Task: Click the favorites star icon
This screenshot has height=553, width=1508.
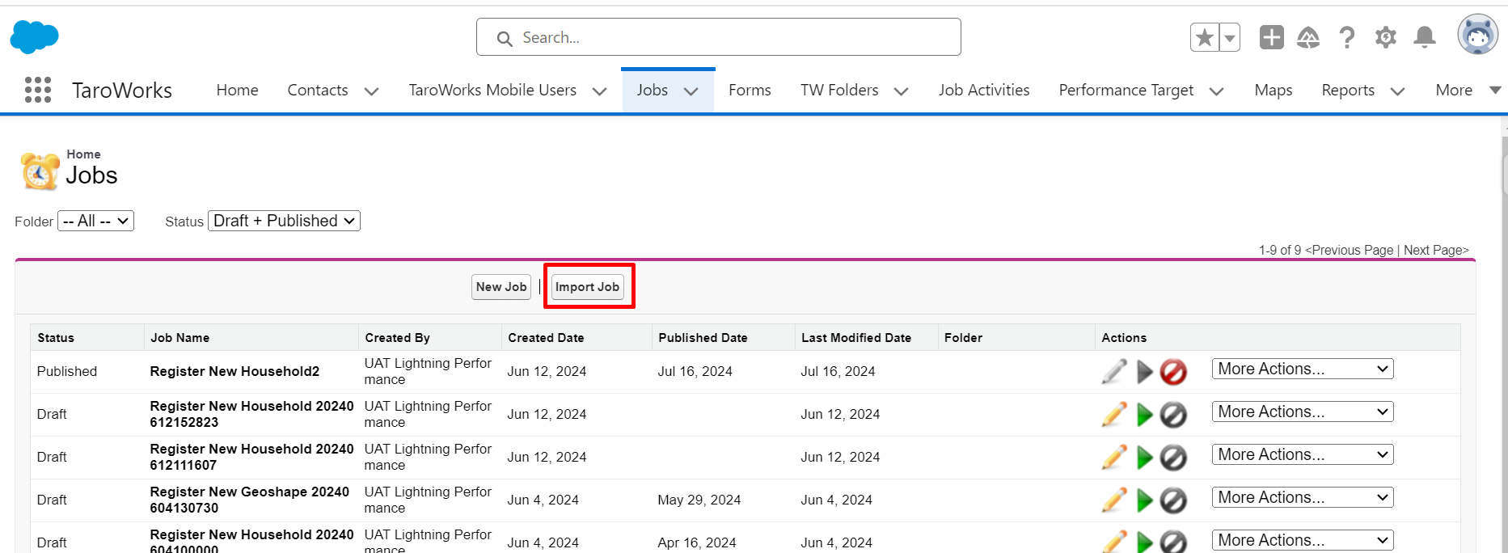Action: (1204, 37)
